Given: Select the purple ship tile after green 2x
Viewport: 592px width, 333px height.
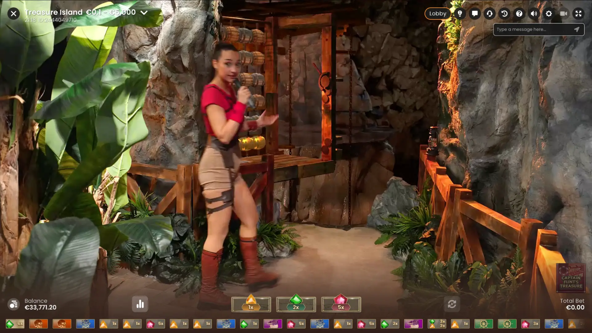Looking at the screenshot, I should click(x=413, y=324).
